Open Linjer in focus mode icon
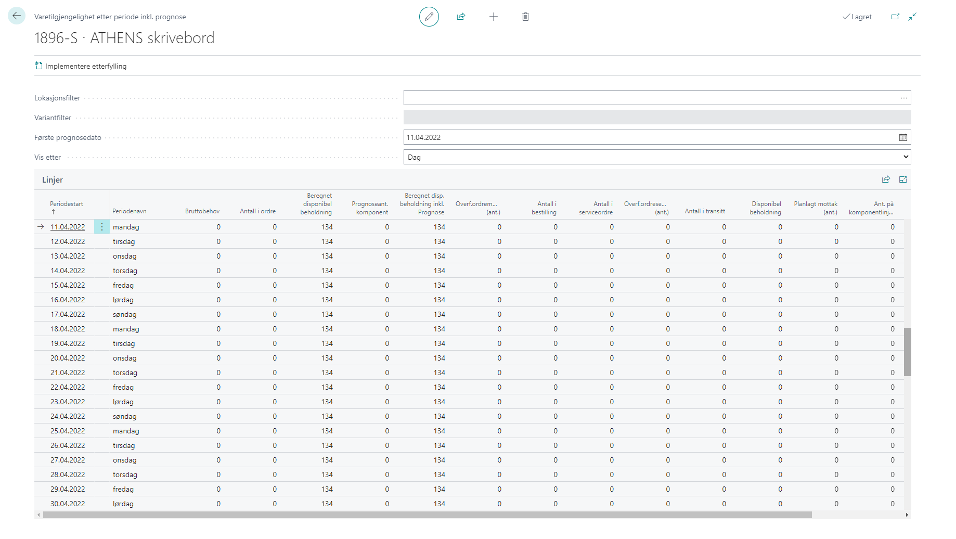This screenshot has width=956, height=539. click(903, 179)
